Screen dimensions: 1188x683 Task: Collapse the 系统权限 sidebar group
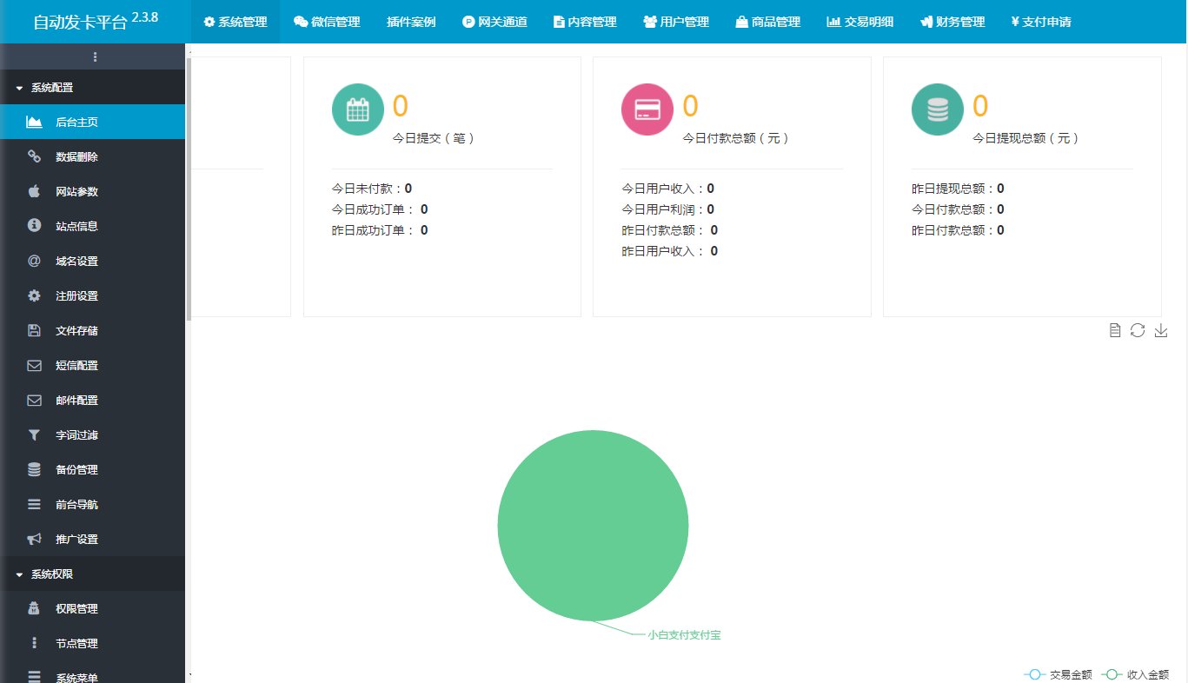(92, 574)
